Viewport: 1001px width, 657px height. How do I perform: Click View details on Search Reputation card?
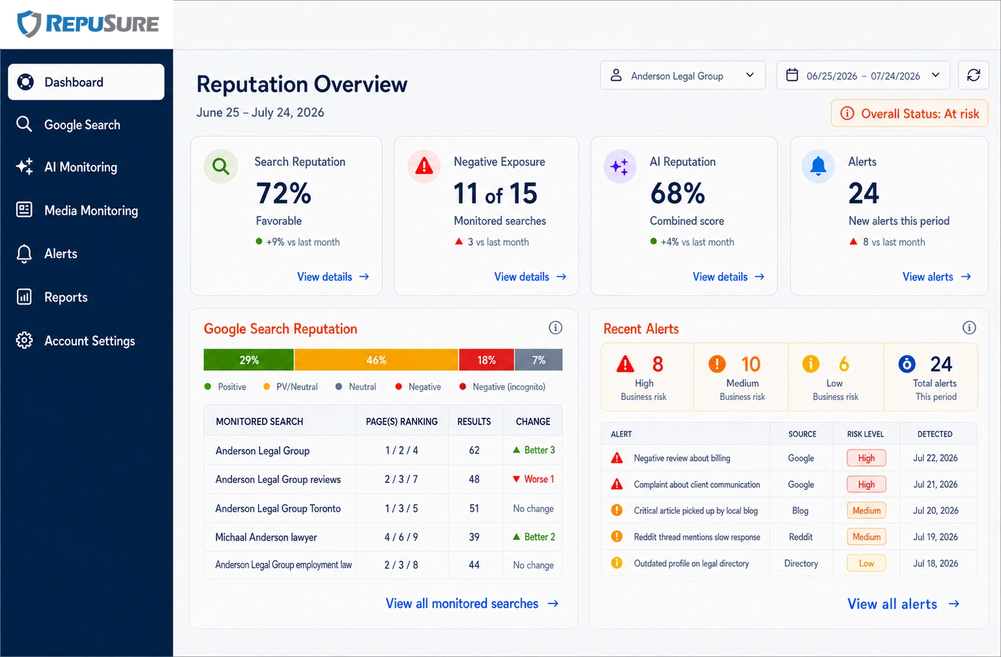click(333, 277)
